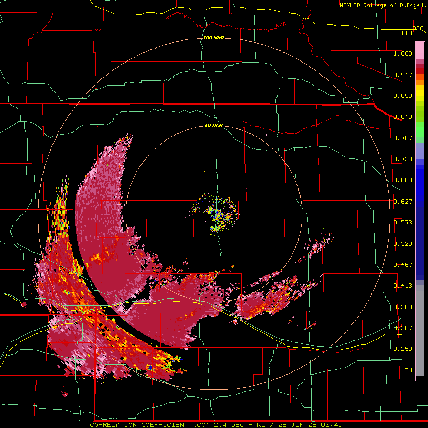
Task: Click the 0.360 legend value
Action: (403, 307)
